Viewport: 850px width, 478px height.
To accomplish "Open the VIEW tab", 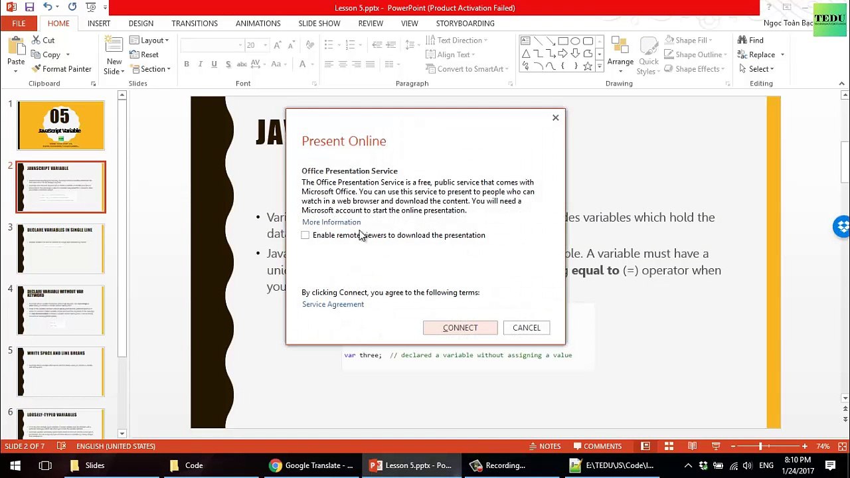I will point(410,23).
